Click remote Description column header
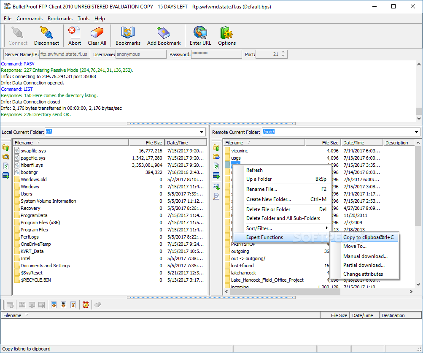The image size is (423, 353). click(399, 143)
